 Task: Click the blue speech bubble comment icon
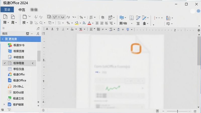[122, 18]
